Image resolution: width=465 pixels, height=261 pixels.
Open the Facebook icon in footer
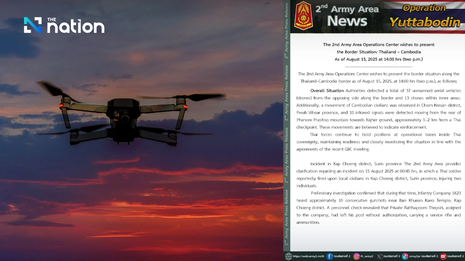click(329, 256)
